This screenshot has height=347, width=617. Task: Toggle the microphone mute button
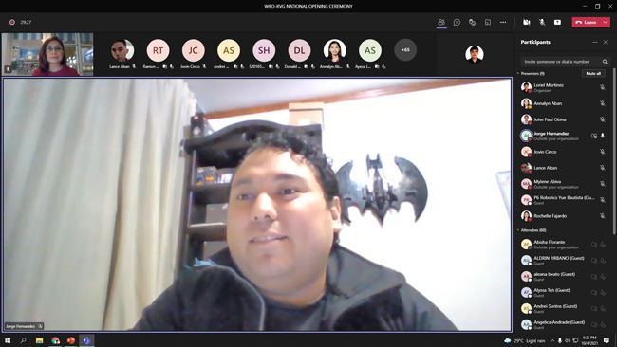tap(542, 23)
